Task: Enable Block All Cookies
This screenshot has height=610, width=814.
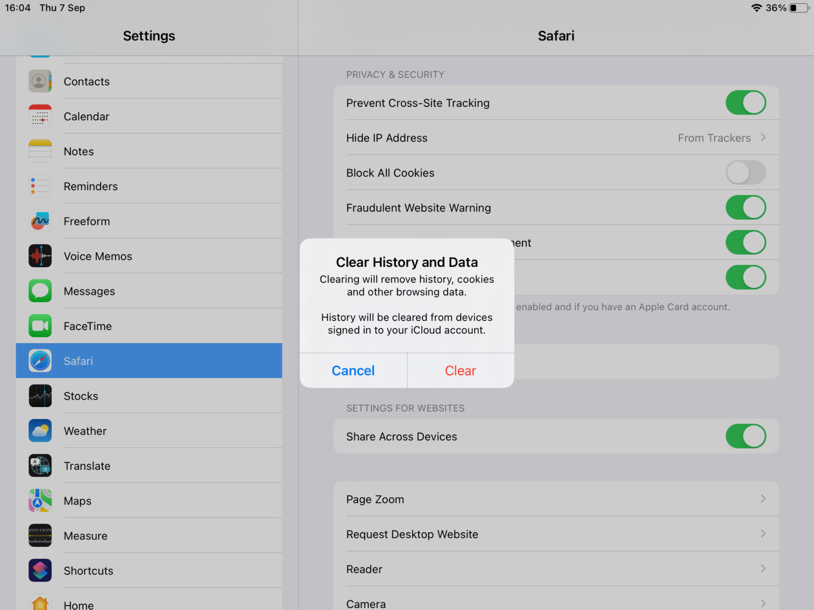Action: [x=746, y=172]
